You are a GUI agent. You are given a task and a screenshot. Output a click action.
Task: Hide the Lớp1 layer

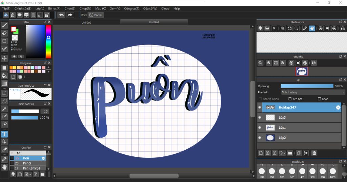260,128
